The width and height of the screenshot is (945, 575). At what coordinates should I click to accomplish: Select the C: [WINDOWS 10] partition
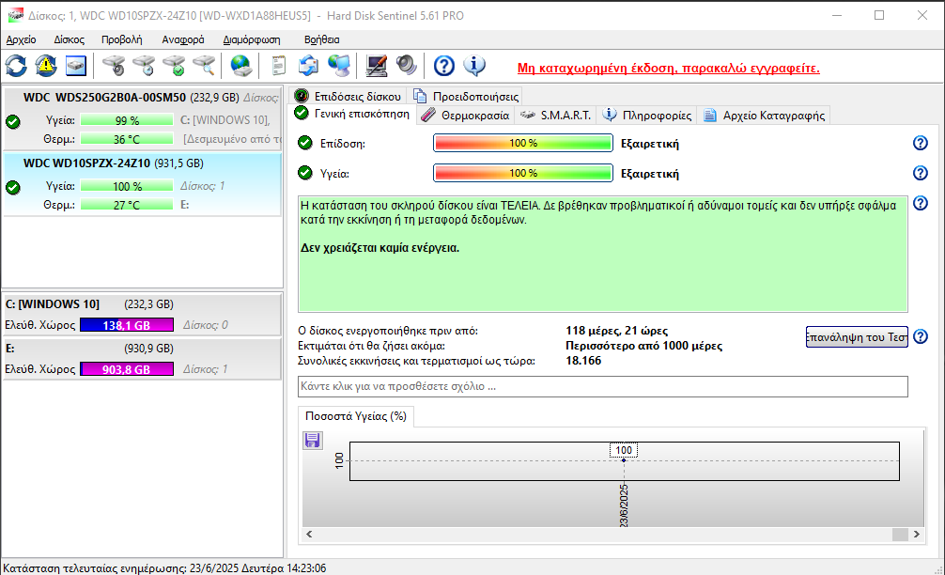(x=142, y=314)
